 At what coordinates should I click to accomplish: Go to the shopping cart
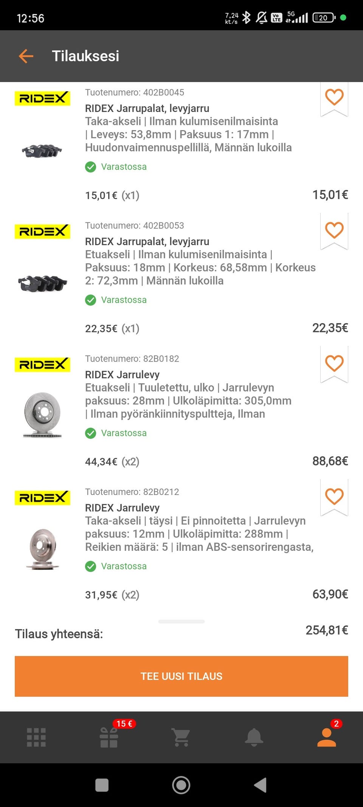pos(181,737)
